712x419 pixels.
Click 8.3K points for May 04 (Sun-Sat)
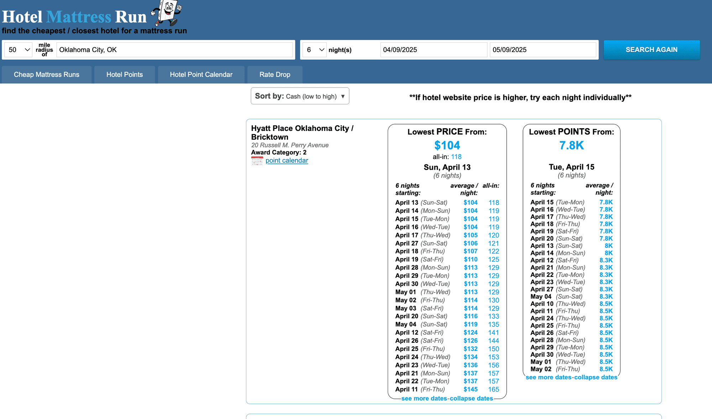[x=606, y=297]
